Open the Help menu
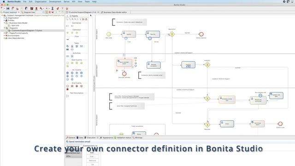The height and width of the screenshot is (166, 295). pos(94,1)
